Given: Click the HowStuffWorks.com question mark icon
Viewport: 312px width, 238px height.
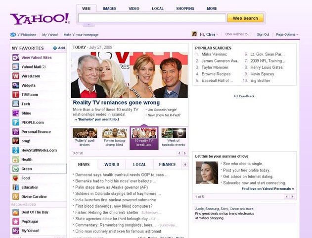Looking at the screenshot, I should pos(16,150).
